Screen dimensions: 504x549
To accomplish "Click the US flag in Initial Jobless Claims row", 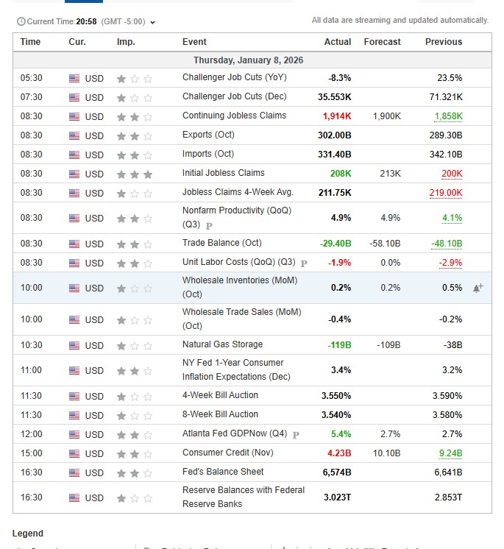I will 74,174.
